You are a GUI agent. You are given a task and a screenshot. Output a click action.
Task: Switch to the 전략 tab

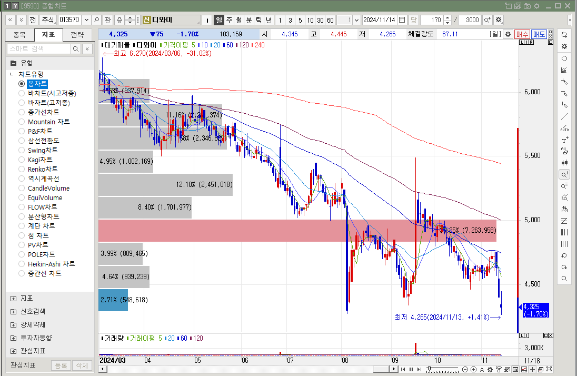point(77,35)
